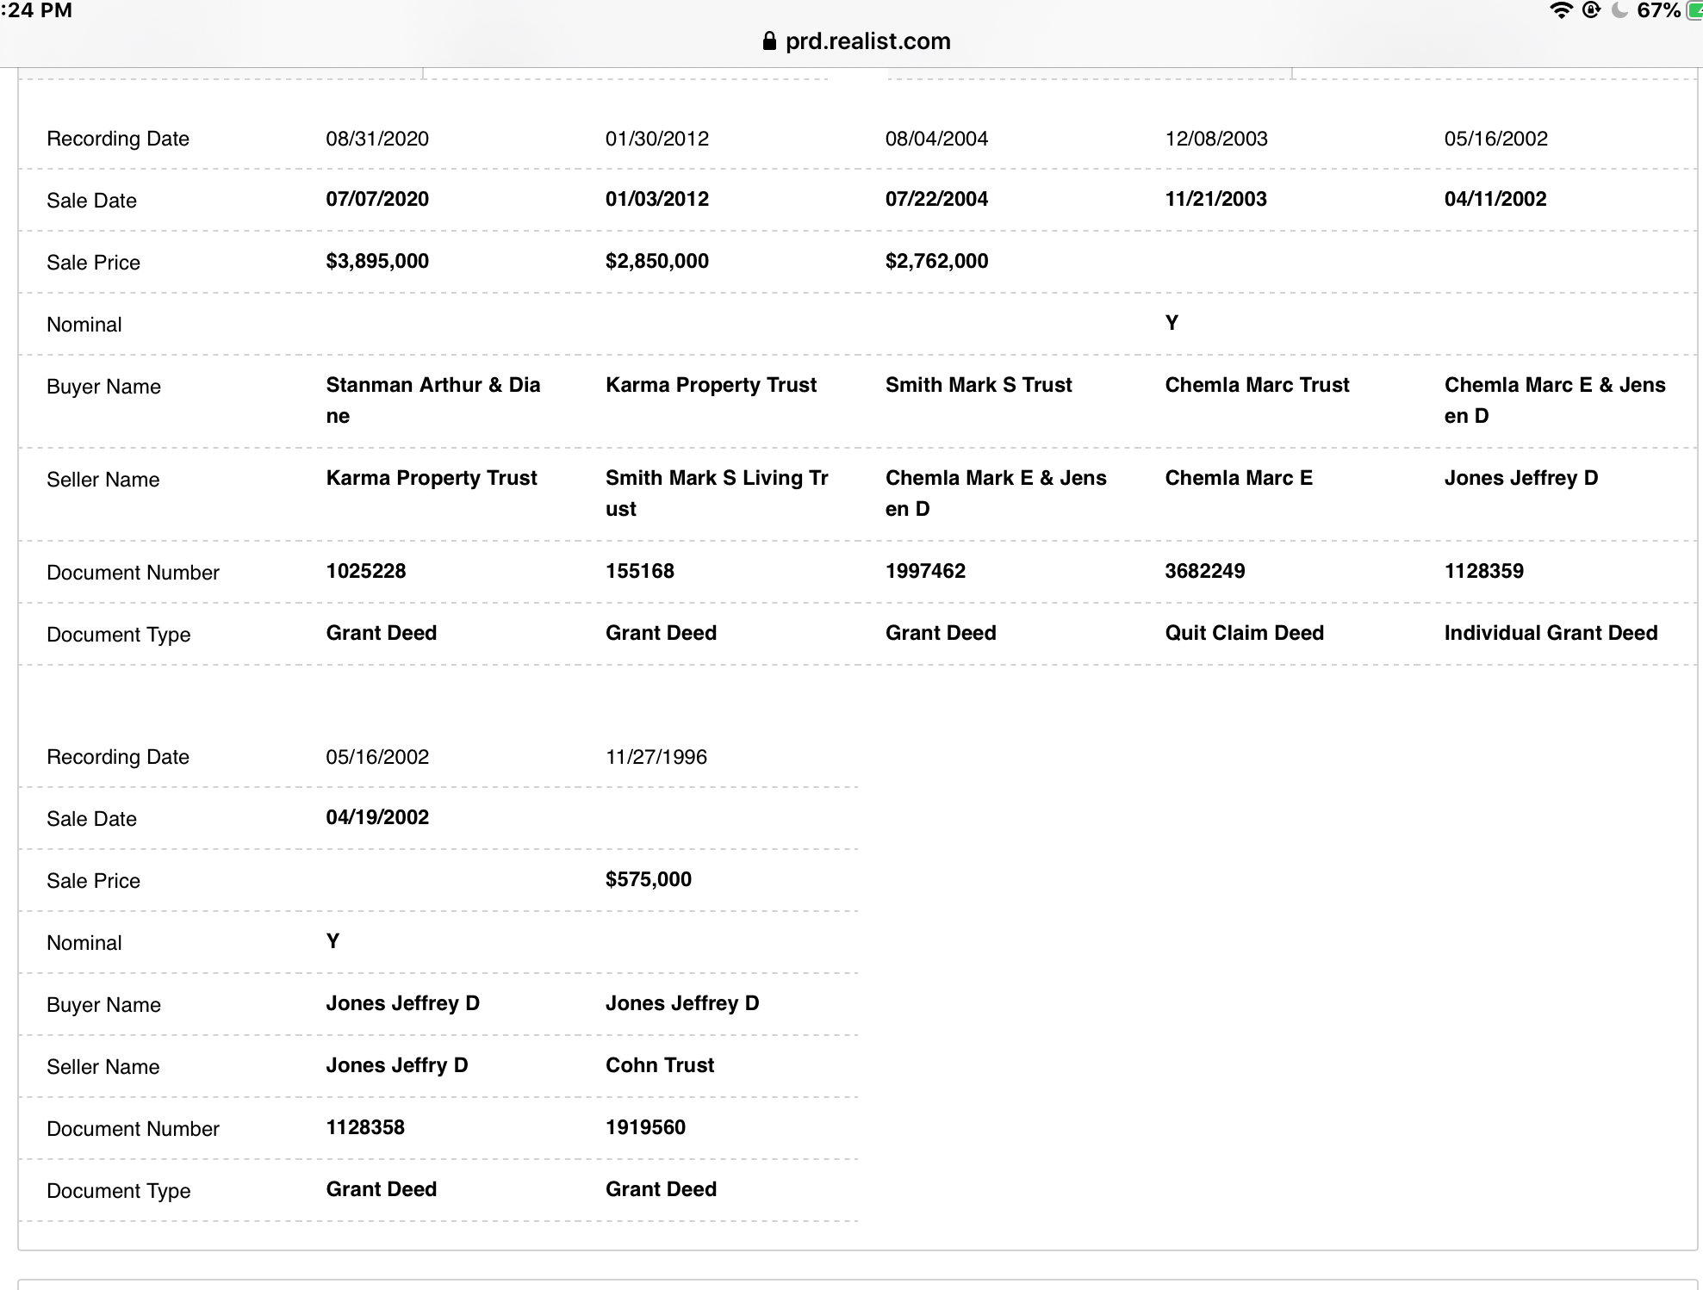Click sale date 04/11/2002
Screen dimensions: 1703x1290
(1495, 199)
